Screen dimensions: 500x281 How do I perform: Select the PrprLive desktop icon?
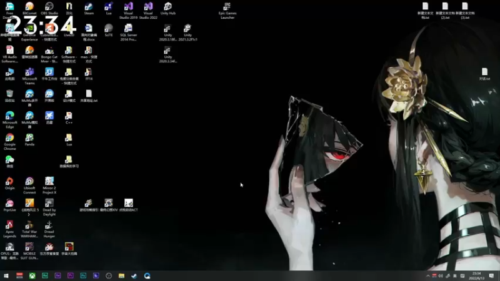9,205
